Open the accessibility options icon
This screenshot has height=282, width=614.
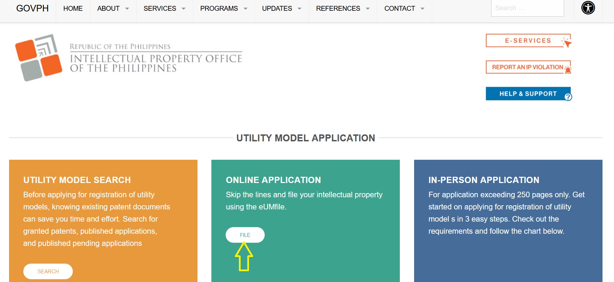588,8
